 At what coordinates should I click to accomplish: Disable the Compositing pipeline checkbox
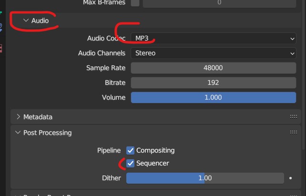(131, 151)
